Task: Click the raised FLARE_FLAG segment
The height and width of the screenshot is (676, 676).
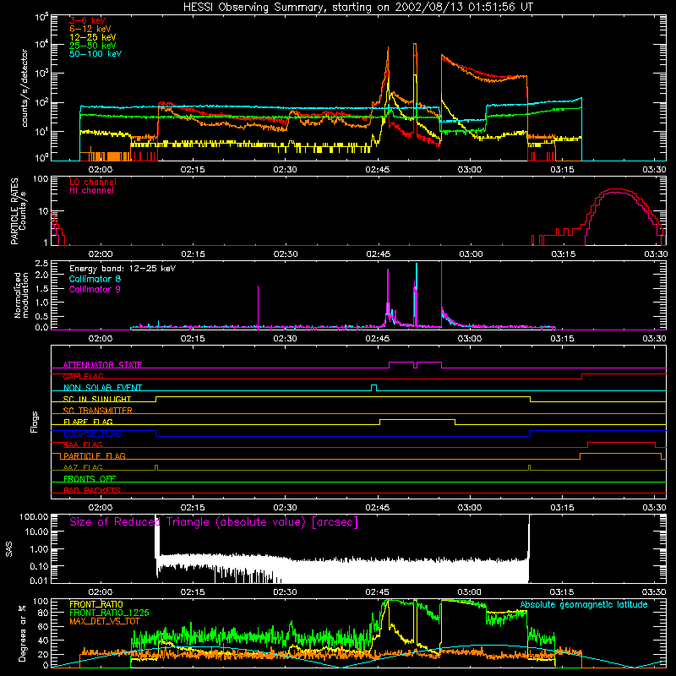Action: coord(417,419)
